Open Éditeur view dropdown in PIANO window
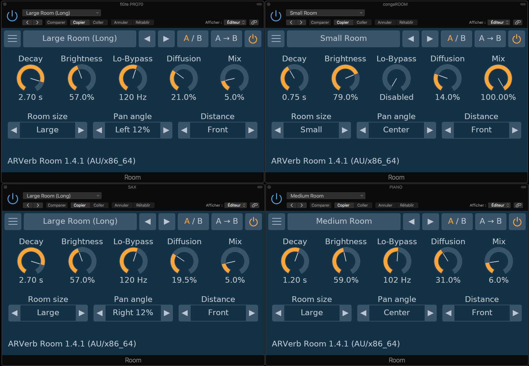 (500, 205)
